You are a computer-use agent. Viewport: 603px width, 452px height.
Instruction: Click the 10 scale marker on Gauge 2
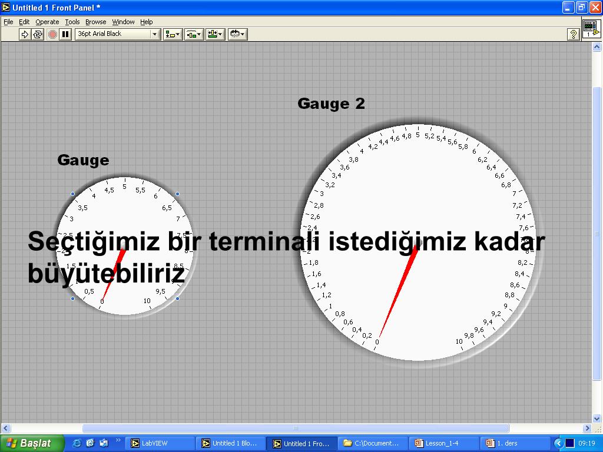tap(459, 341)
